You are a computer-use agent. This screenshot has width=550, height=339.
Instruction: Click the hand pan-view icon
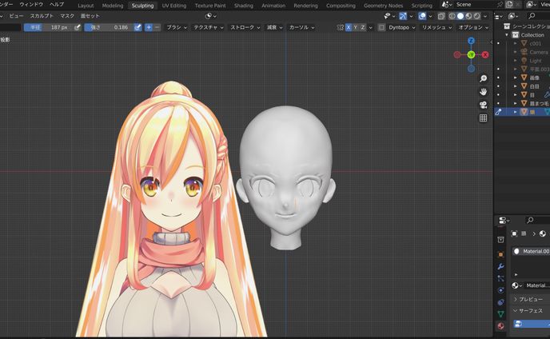484,92
